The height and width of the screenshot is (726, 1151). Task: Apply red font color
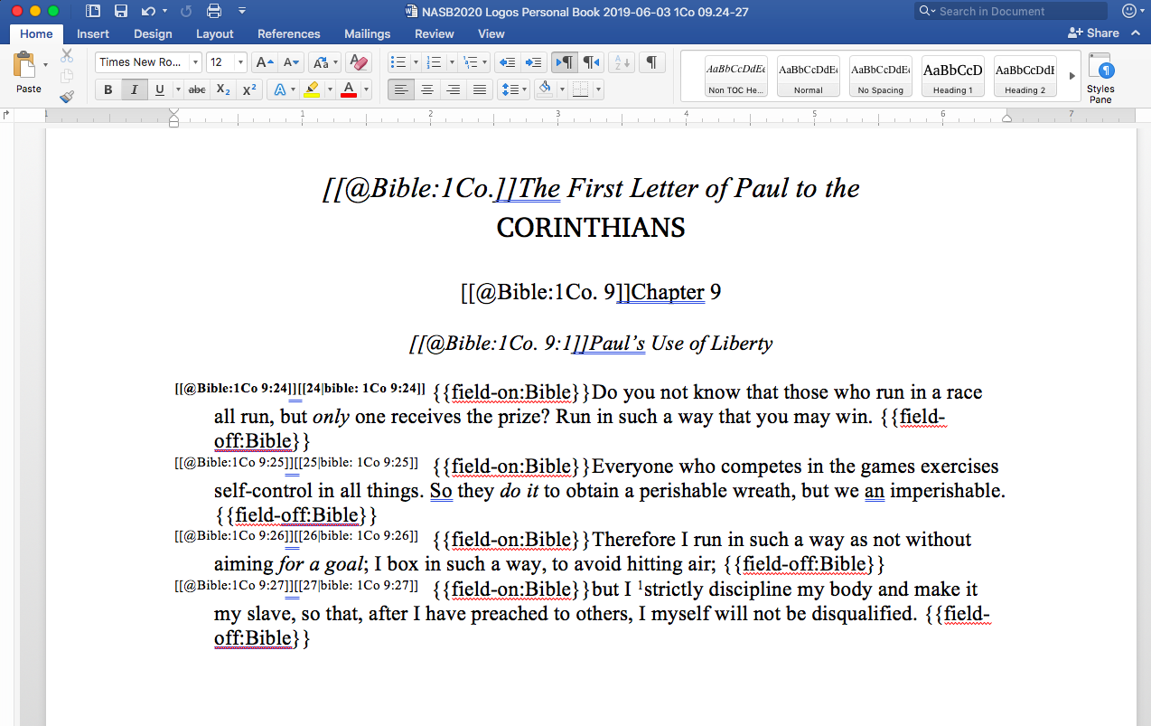pyautogui.click(x=349, y=90)
